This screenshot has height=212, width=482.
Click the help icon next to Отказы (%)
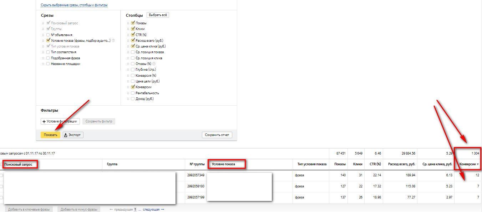pos(154,64)
